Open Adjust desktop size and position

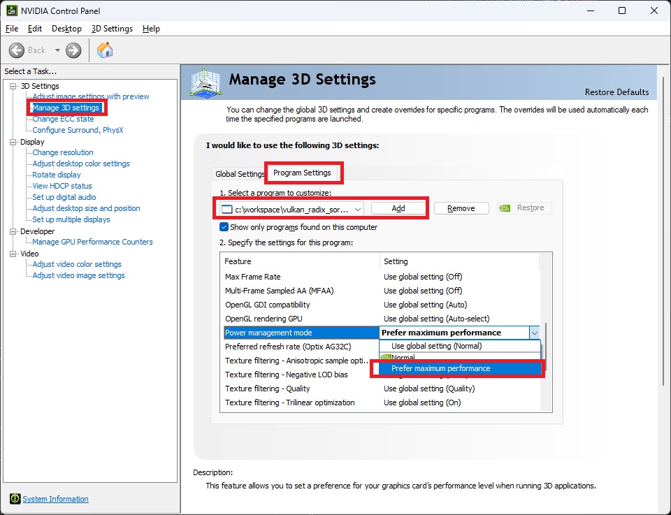(x=87, y=208)
